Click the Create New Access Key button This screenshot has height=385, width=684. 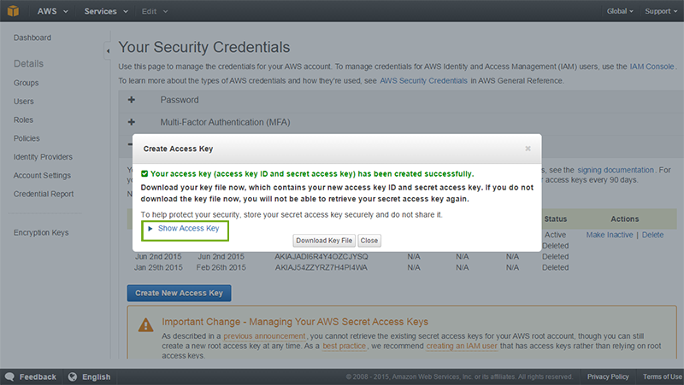pos(179,293)
